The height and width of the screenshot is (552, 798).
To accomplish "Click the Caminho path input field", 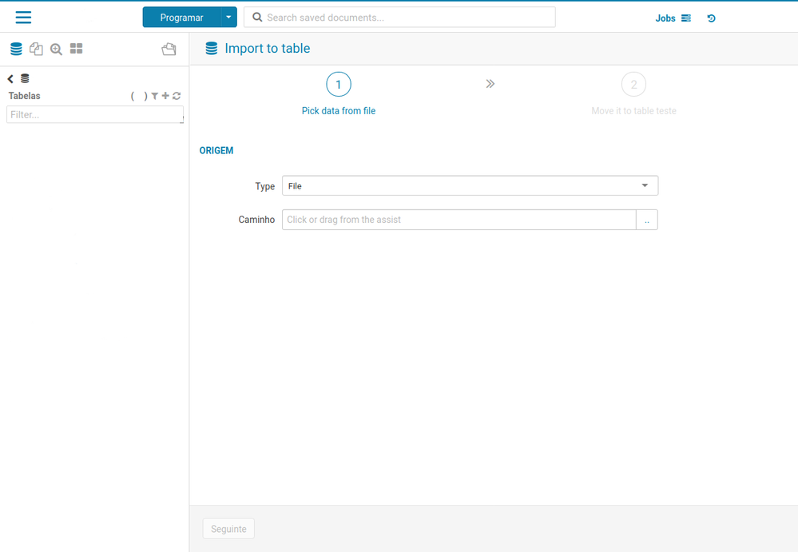I will point(459,220).
